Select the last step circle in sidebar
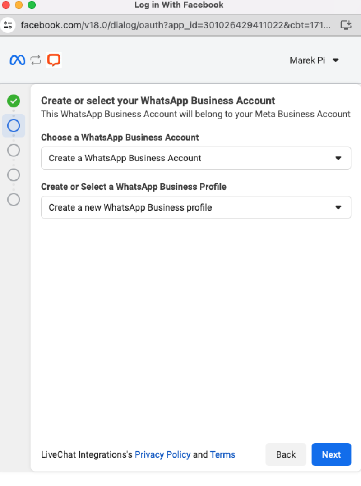Image resolution: width=361 pixels, height=486 pixels. point(14,200)
